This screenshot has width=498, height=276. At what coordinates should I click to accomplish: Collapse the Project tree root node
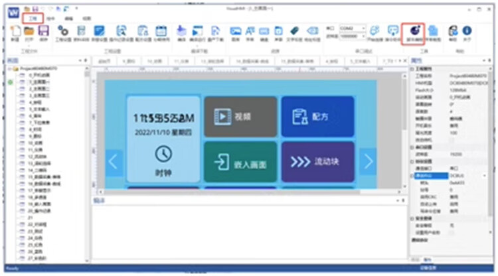(9, 68)
